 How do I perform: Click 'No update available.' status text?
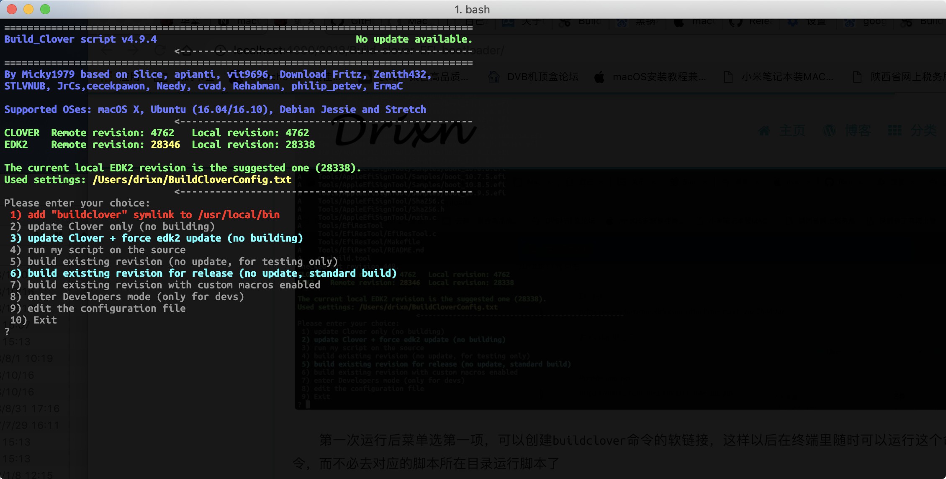click(414, 39)
